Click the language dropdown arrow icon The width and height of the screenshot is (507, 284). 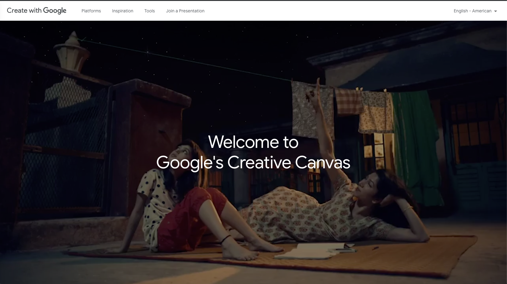coord(496,11)
